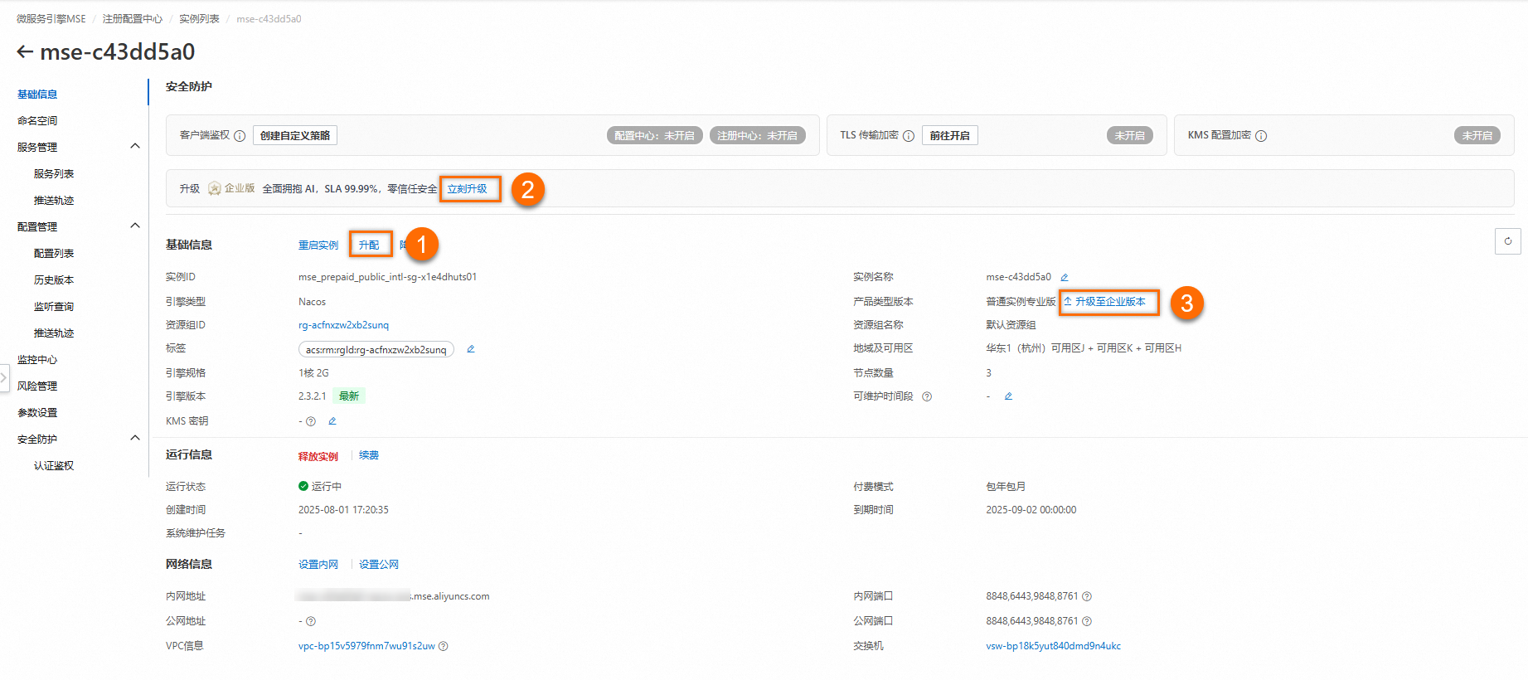
Task: Open info tooltip for TLS 传输加密
Action: coord(909,136)
